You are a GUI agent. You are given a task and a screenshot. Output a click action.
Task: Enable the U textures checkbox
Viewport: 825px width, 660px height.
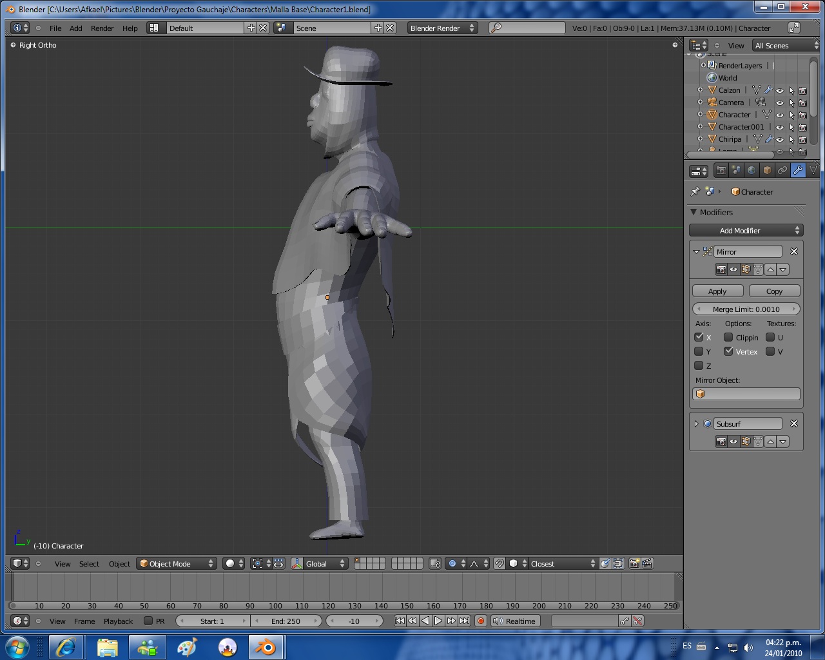point(770,337)
